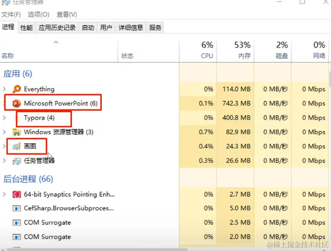The width and height of the screenshot is (331, 251).
Task: Select the Microsoft PowerPoint (6) row
Action: pos(61,104)
